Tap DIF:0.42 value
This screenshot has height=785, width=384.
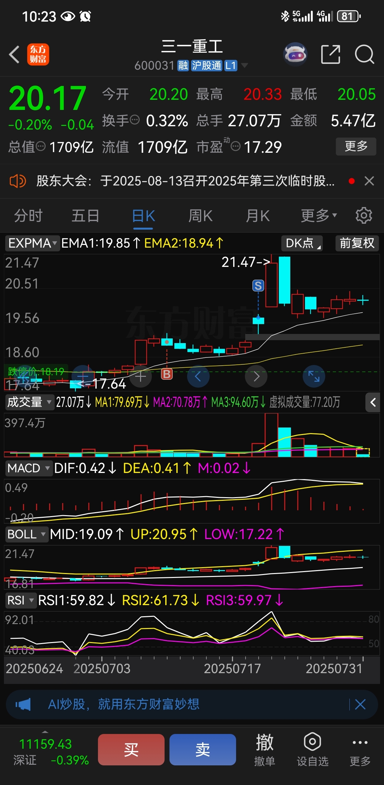[x=85, y=468]
